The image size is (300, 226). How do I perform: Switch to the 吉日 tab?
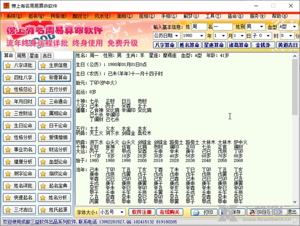[x=47, y=55]
